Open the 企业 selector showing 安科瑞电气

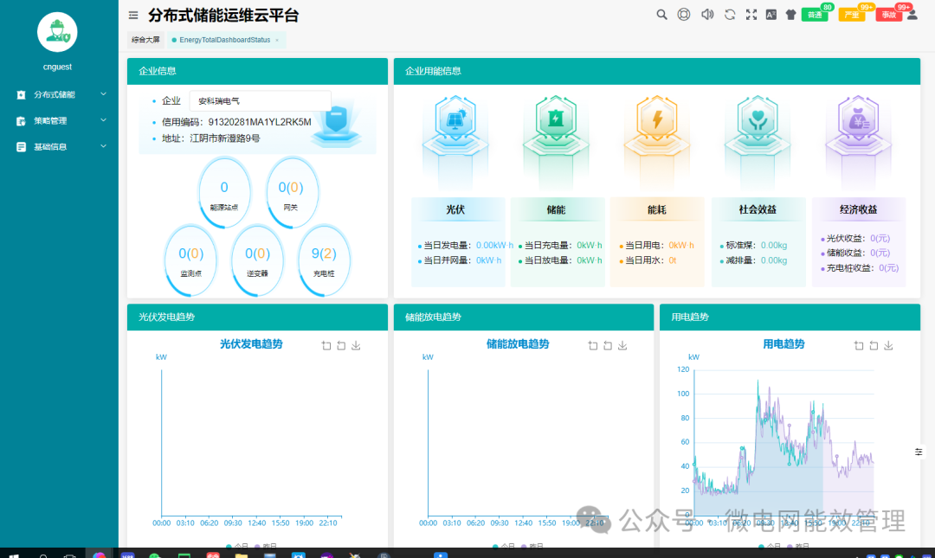[x=260, y=100]
